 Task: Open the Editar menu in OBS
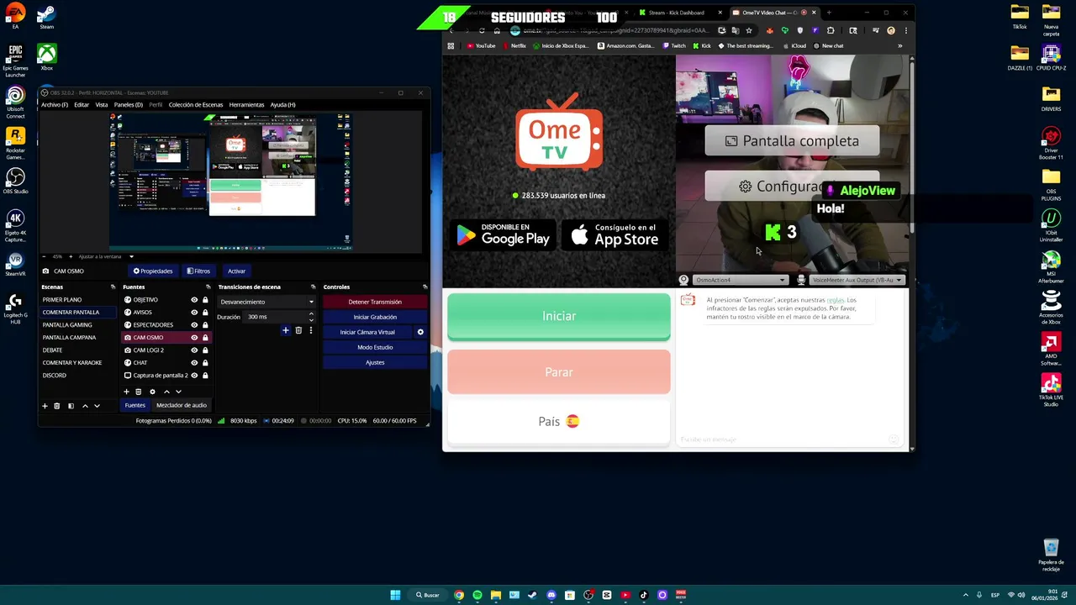pyautogui.click(x=82, y=105)
